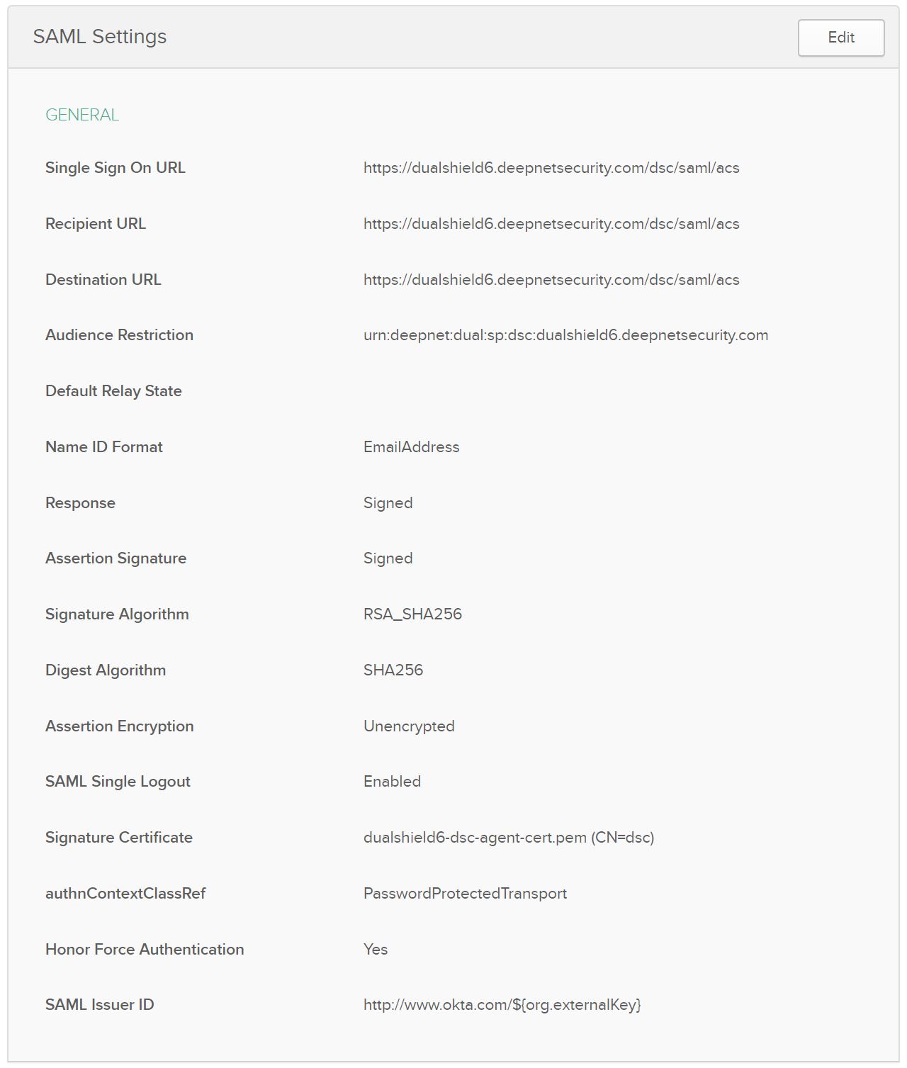
Task: Click the Signature Certificate label
Action: click(119, 838)
